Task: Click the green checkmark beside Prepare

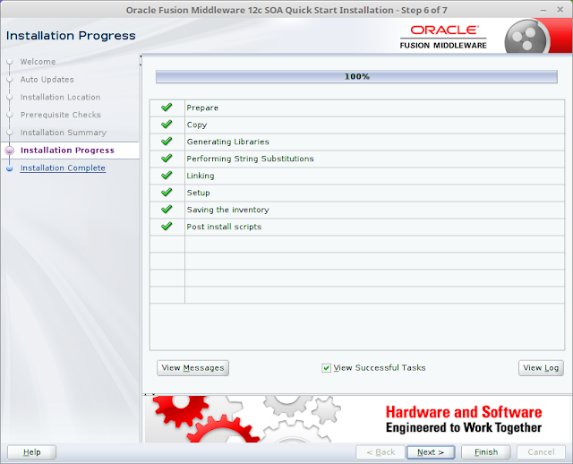Action: click(x=167, y=107)
